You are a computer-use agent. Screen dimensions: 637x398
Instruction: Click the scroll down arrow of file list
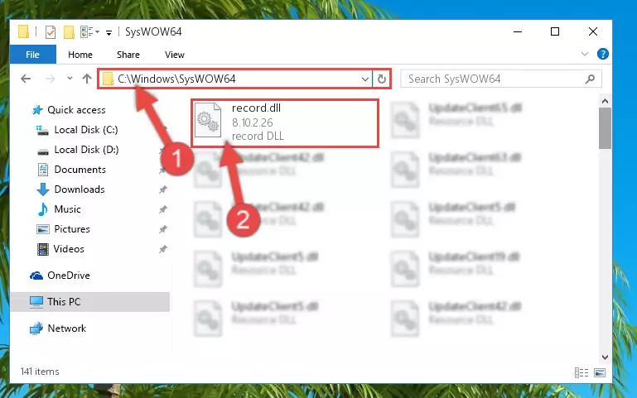605,357
